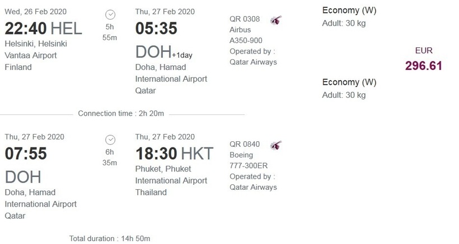The image size is (459, 244).
Task: Click flight number QR 0840
Action: tap(245, 144)
